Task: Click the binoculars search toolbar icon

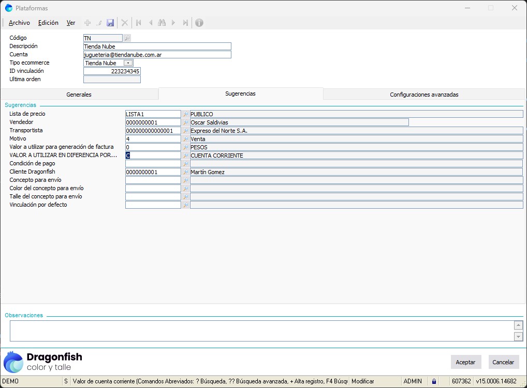Action: [162, 23]
